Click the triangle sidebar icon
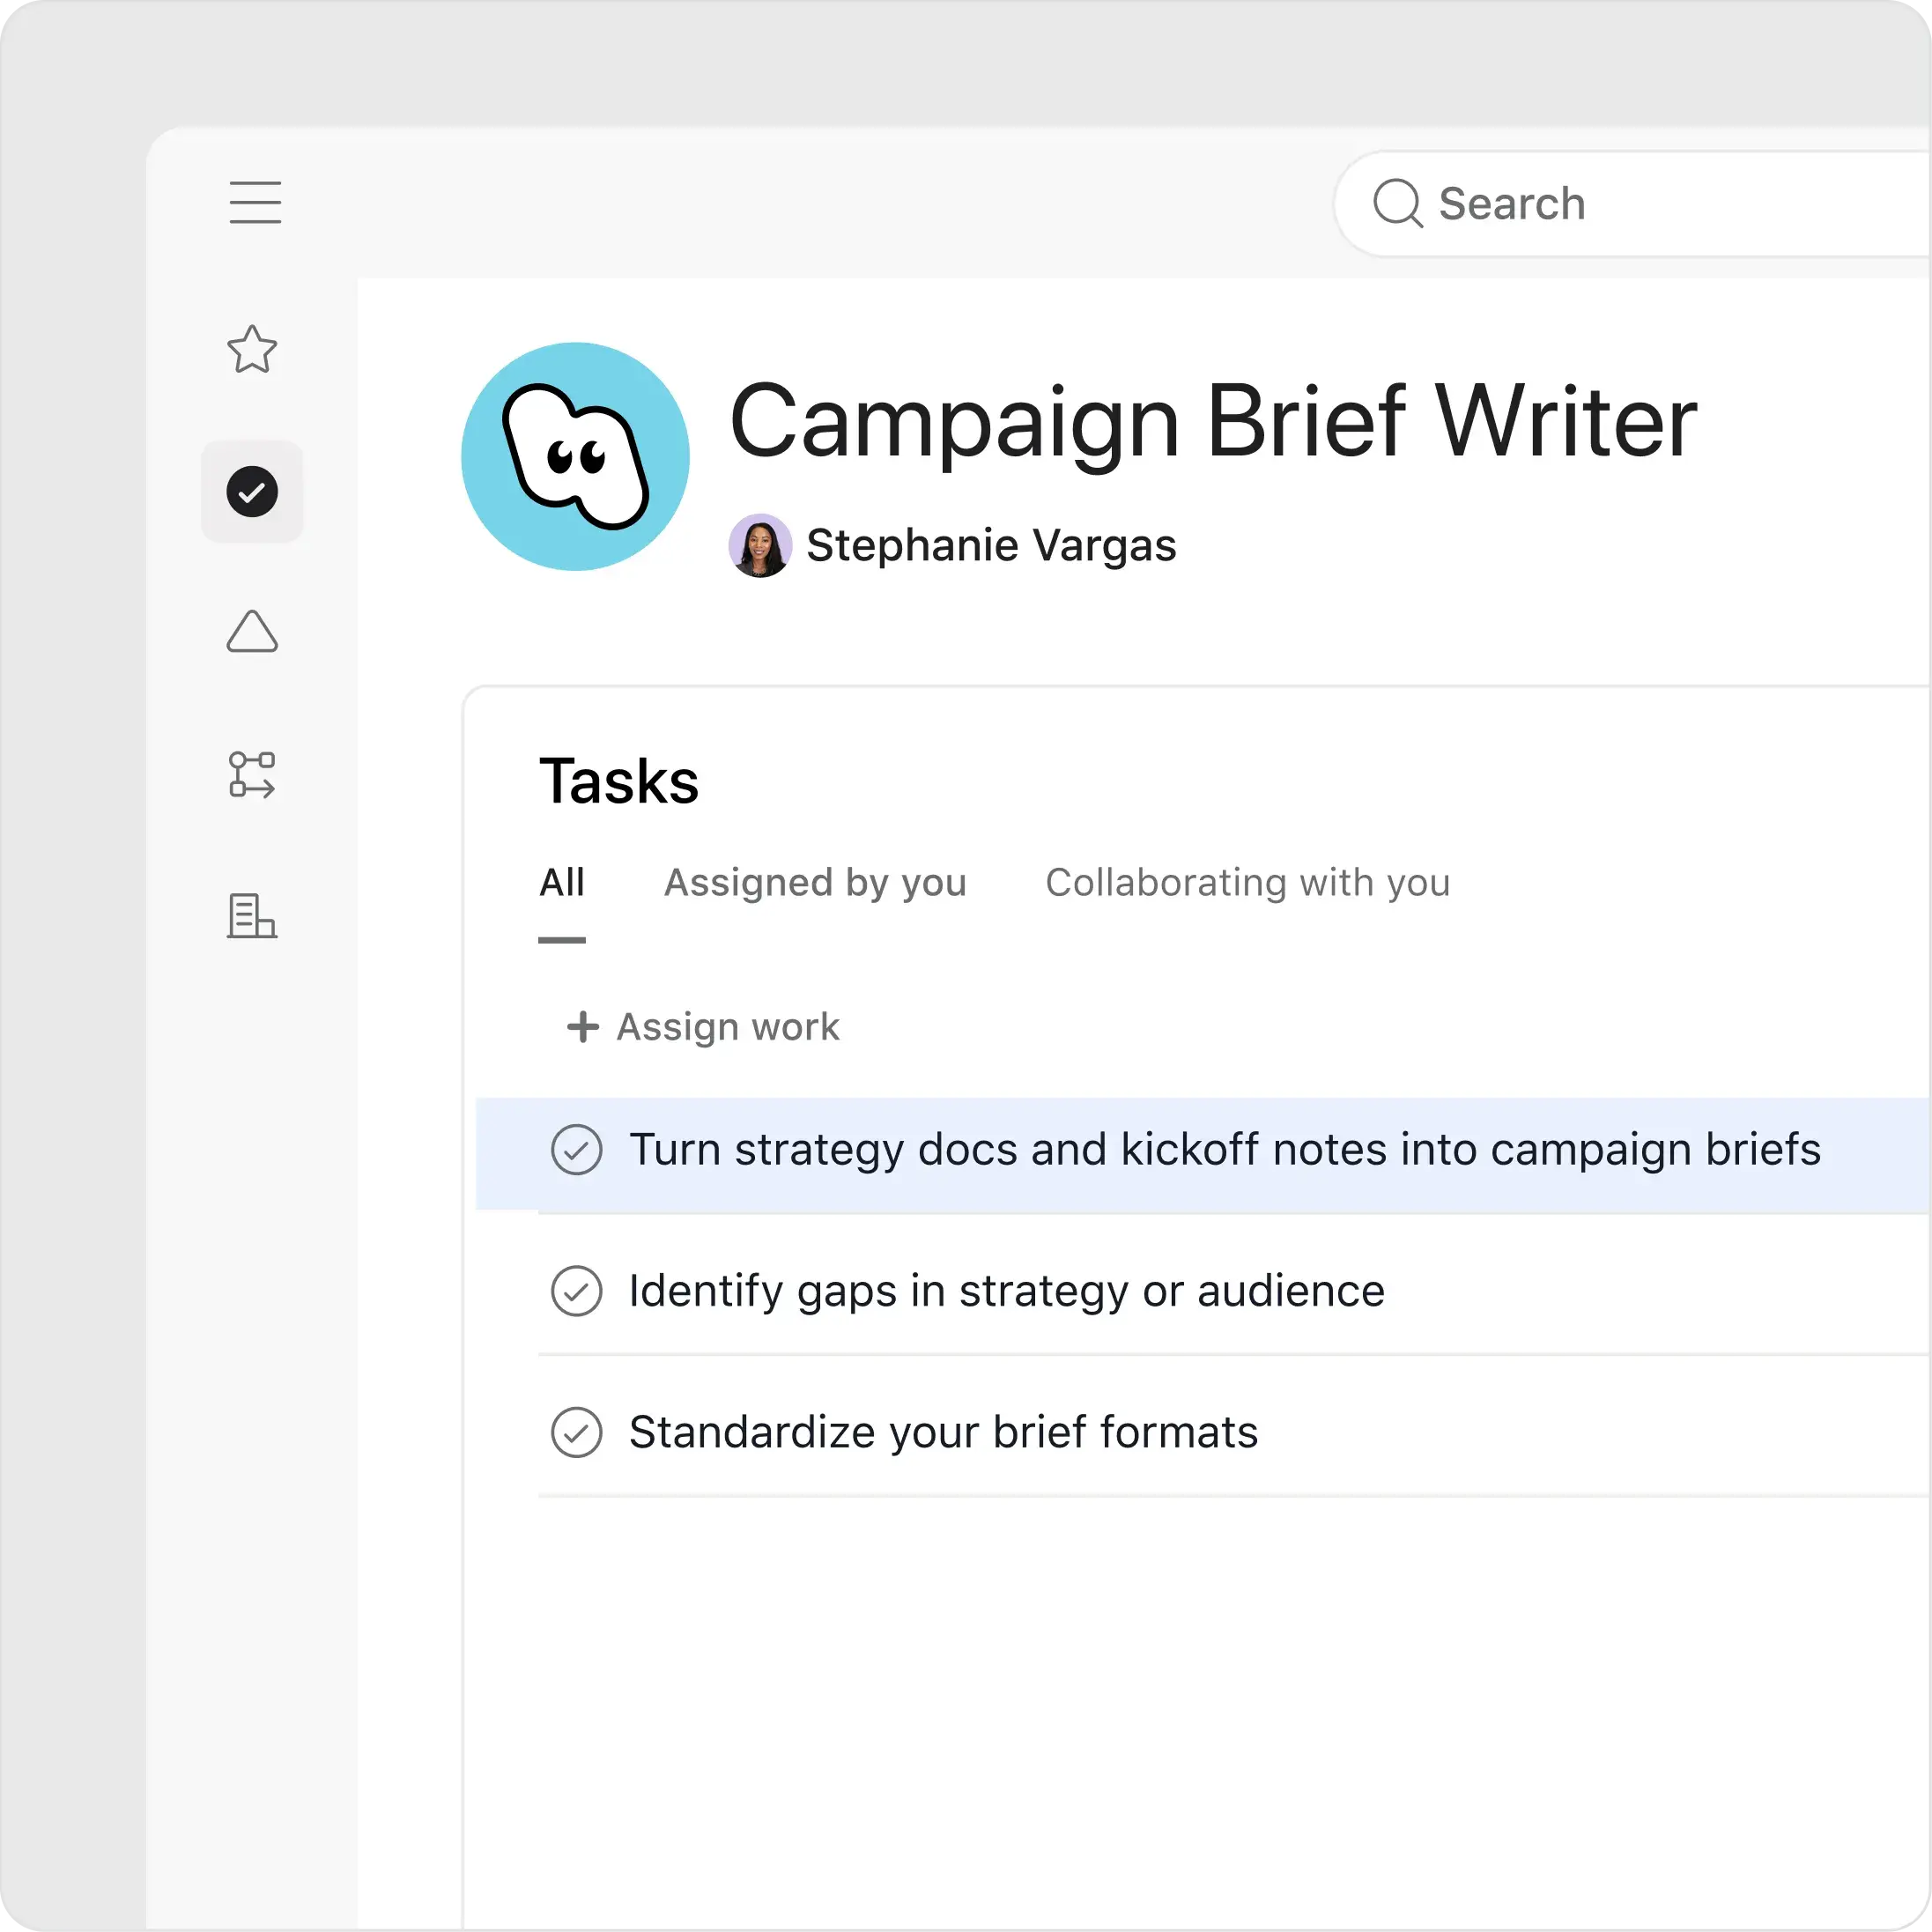This screenshot has height=1932, width=1932. 252,632
